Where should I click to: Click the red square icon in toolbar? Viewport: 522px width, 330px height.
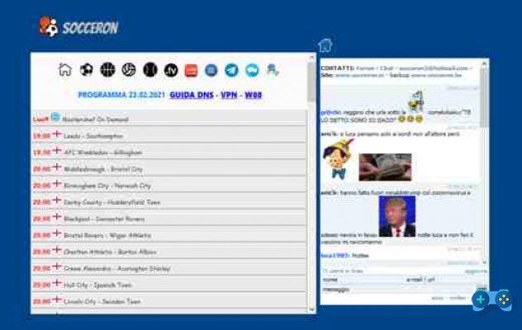pos(192,70)
